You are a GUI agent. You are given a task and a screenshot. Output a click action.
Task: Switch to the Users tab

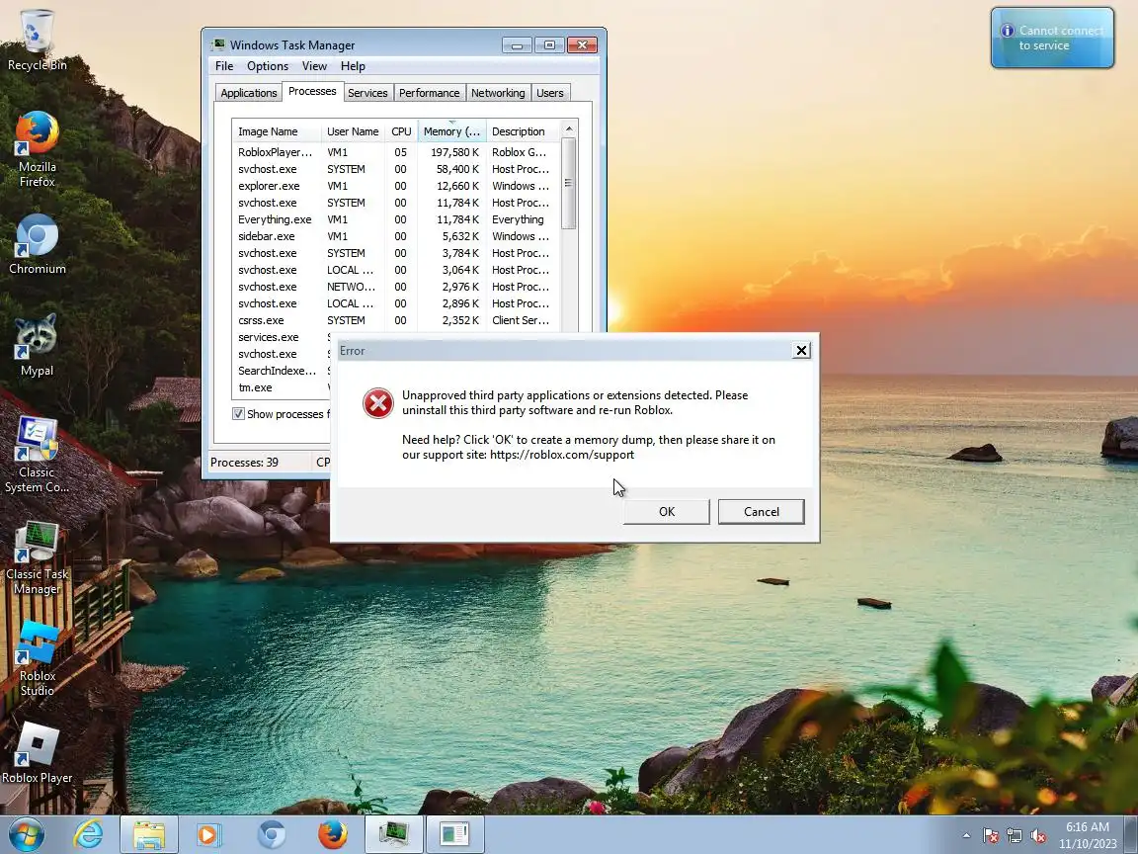click(x=550, y=93)
